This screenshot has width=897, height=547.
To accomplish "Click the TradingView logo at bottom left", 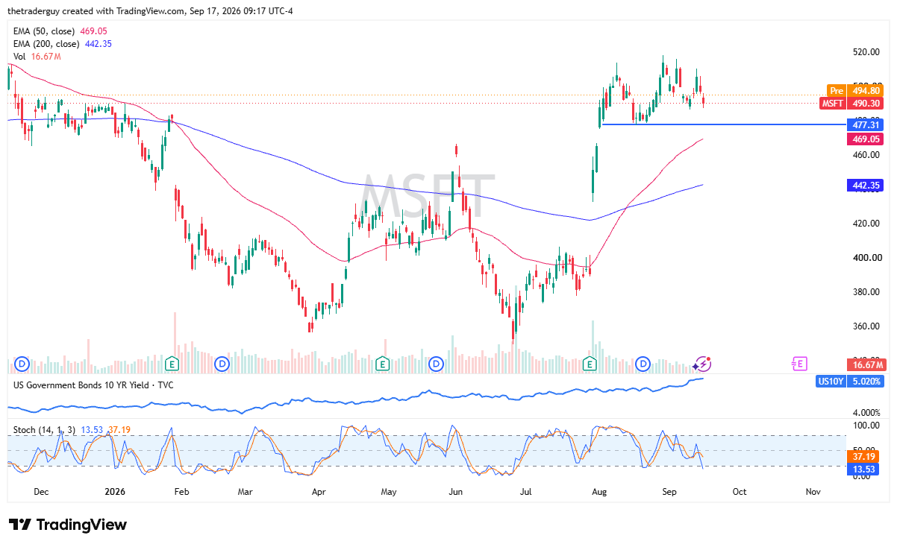I will click(68, 525).
